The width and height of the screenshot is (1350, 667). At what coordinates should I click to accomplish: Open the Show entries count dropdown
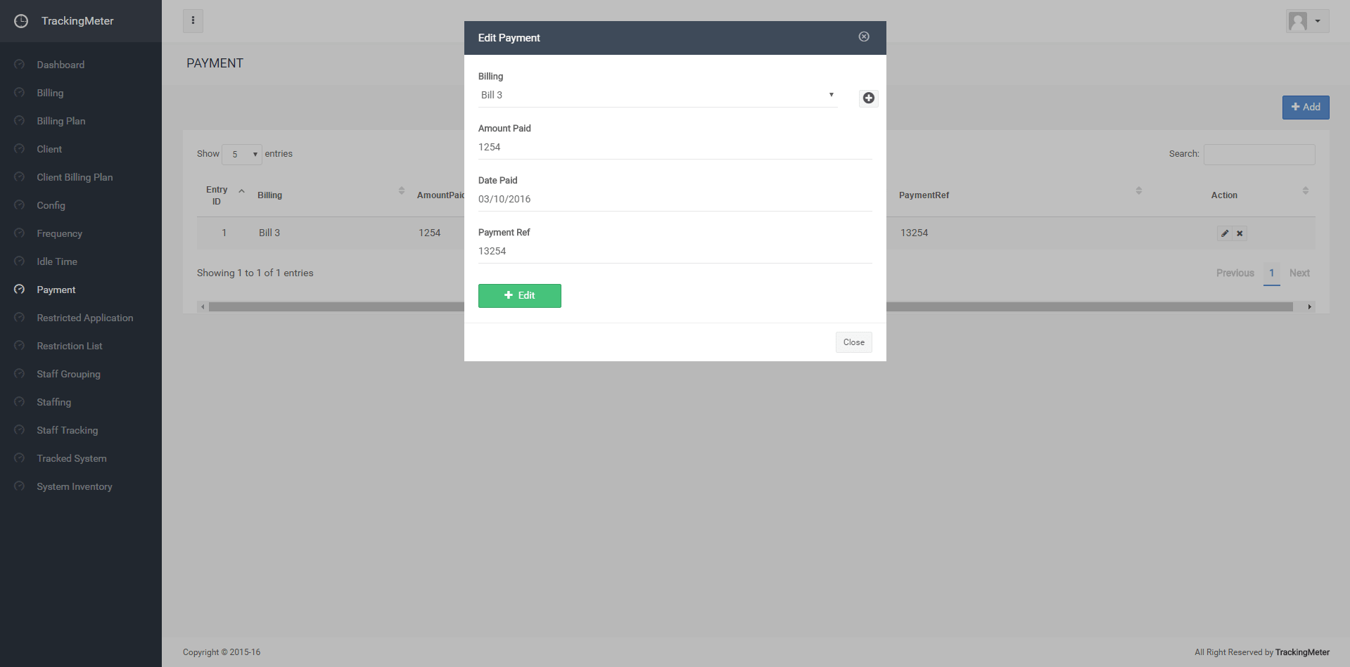[x=242, y=154]
